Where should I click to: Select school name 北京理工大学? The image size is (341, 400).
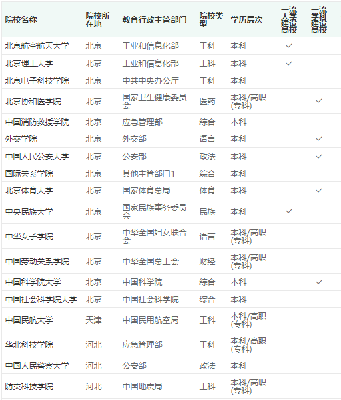tap(29, 63)
